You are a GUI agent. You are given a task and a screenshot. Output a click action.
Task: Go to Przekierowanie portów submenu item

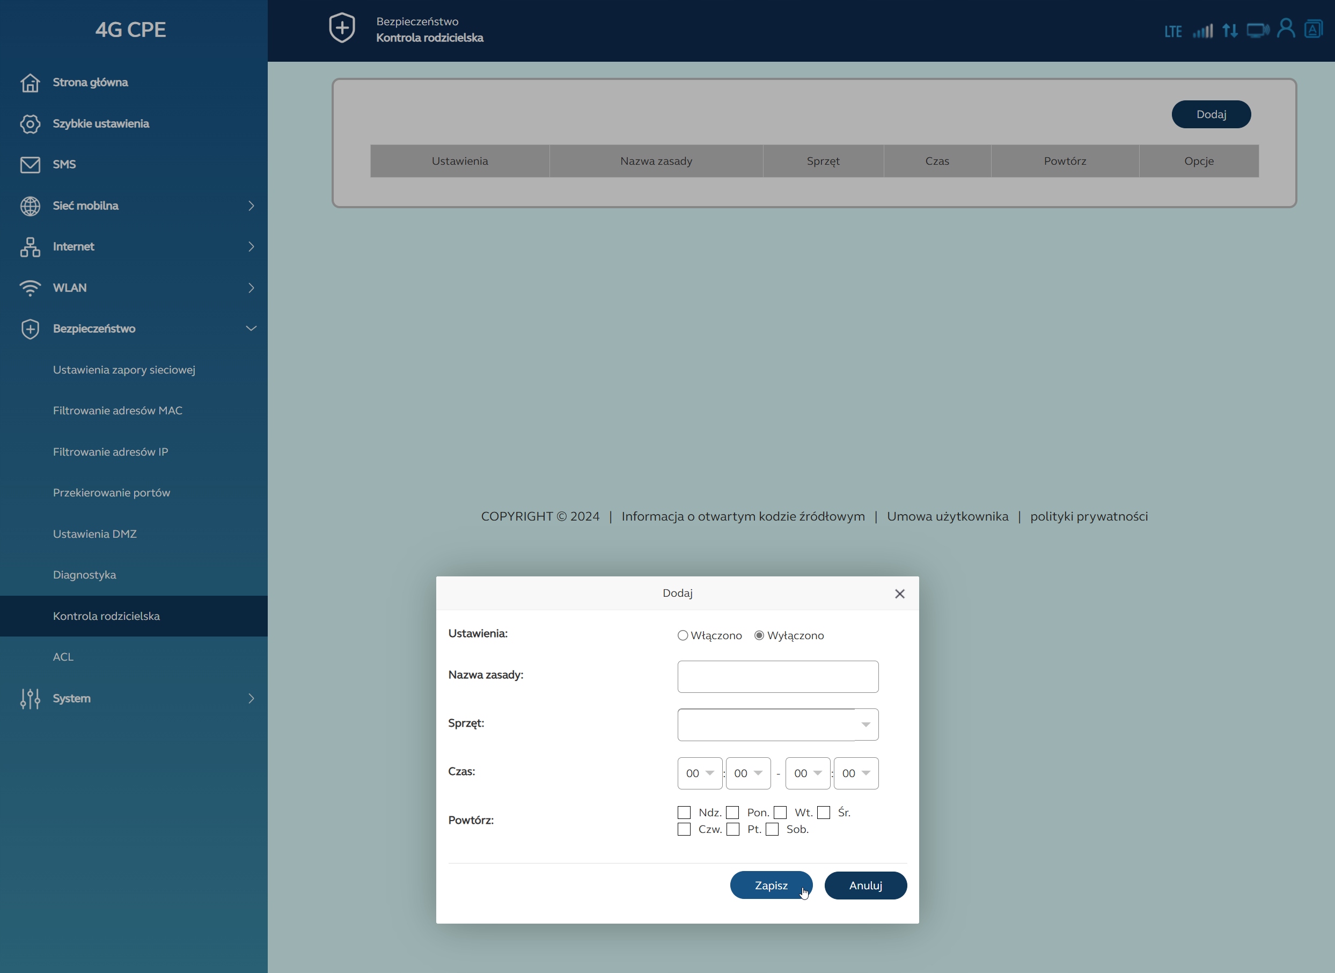tap(111, 492)
